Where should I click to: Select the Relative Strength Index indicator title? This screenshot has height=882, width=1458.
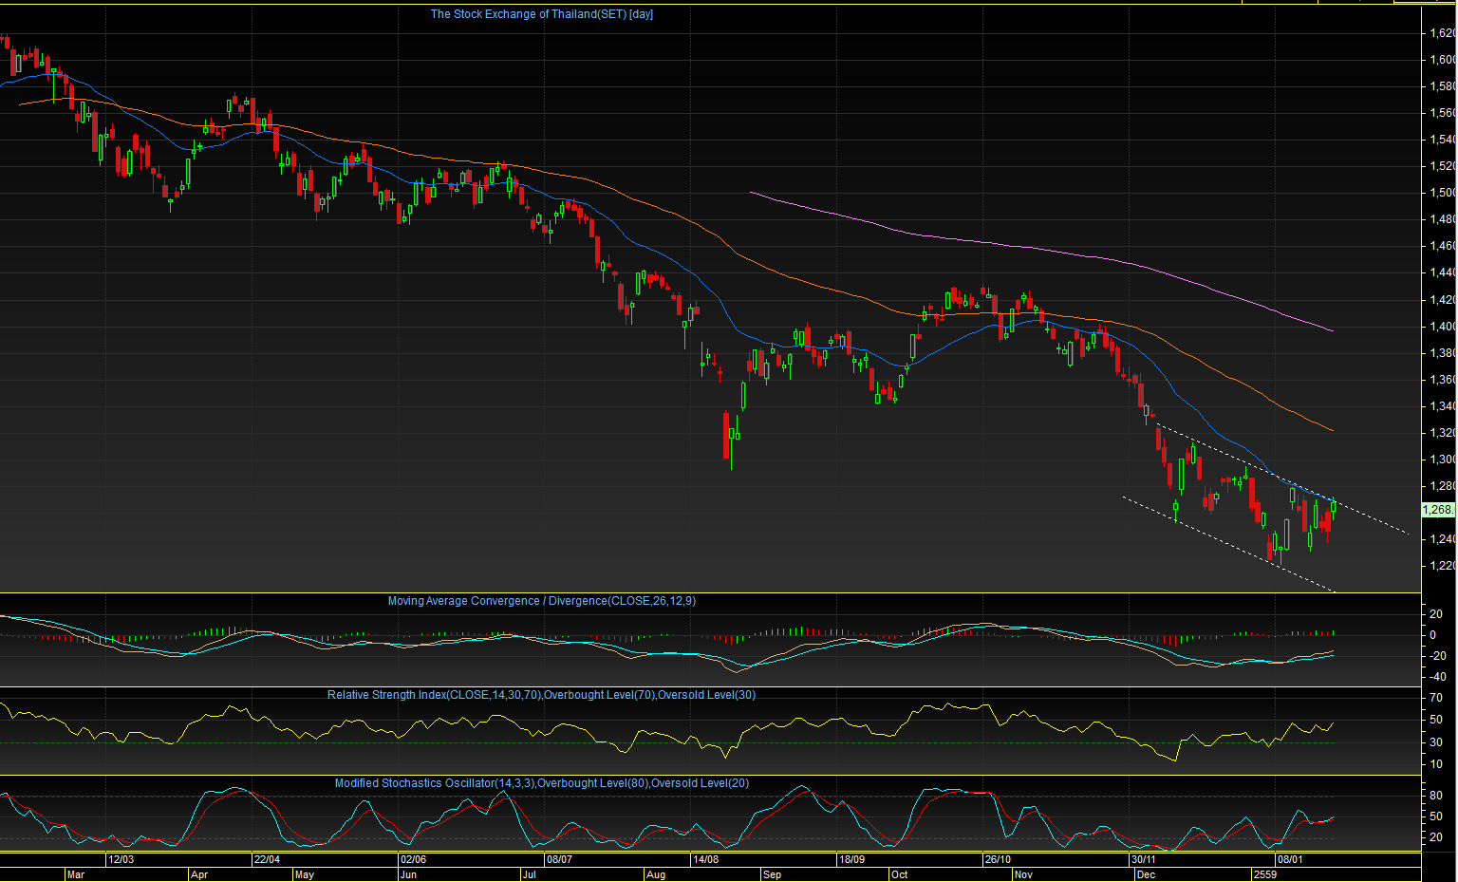(542, 695)
